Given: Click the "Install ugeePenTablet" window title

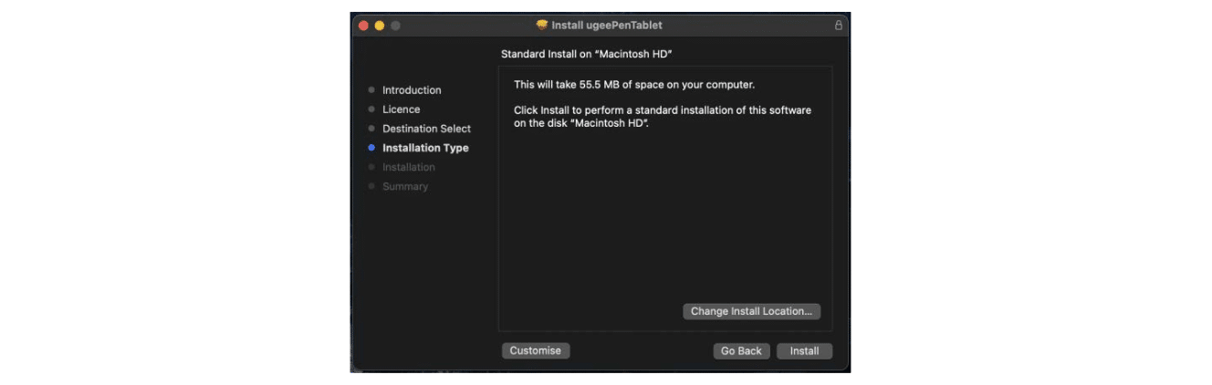Looking at the screenshot, I should click(607, 26).
